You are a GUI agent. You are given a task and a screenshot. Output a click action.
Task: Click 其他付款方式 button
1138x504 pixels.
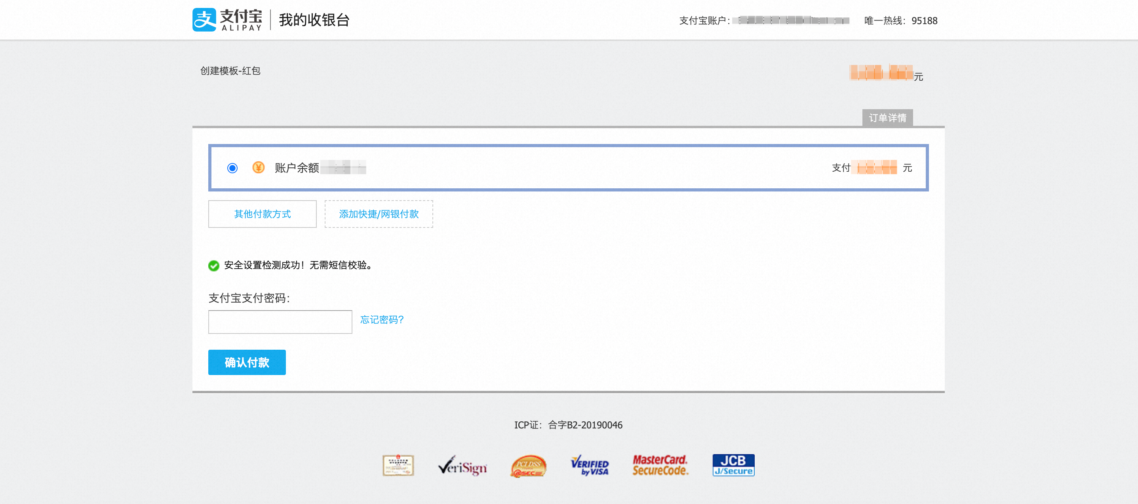point(263,214)
